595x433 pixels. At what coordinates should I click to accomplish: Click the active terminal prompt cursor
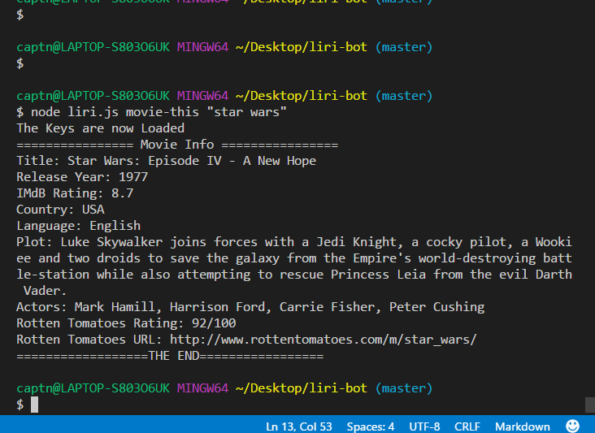(34, 405)
